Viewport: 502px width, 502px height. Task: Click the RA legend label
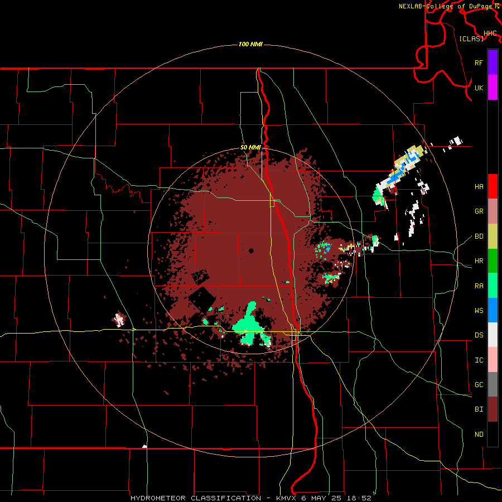pyautogui.click(x=479, y=286)
